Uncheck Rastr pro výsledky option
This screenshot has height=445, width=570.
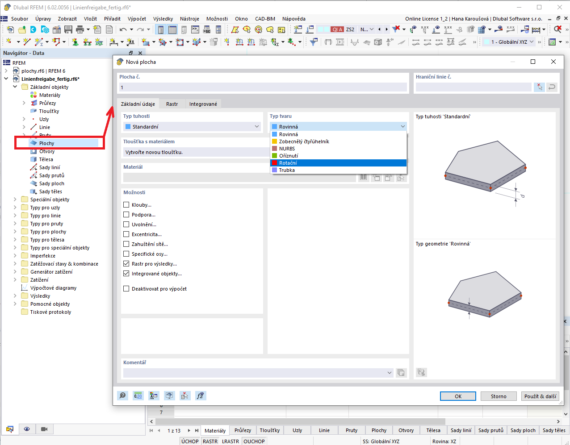(x=126, y=263)
